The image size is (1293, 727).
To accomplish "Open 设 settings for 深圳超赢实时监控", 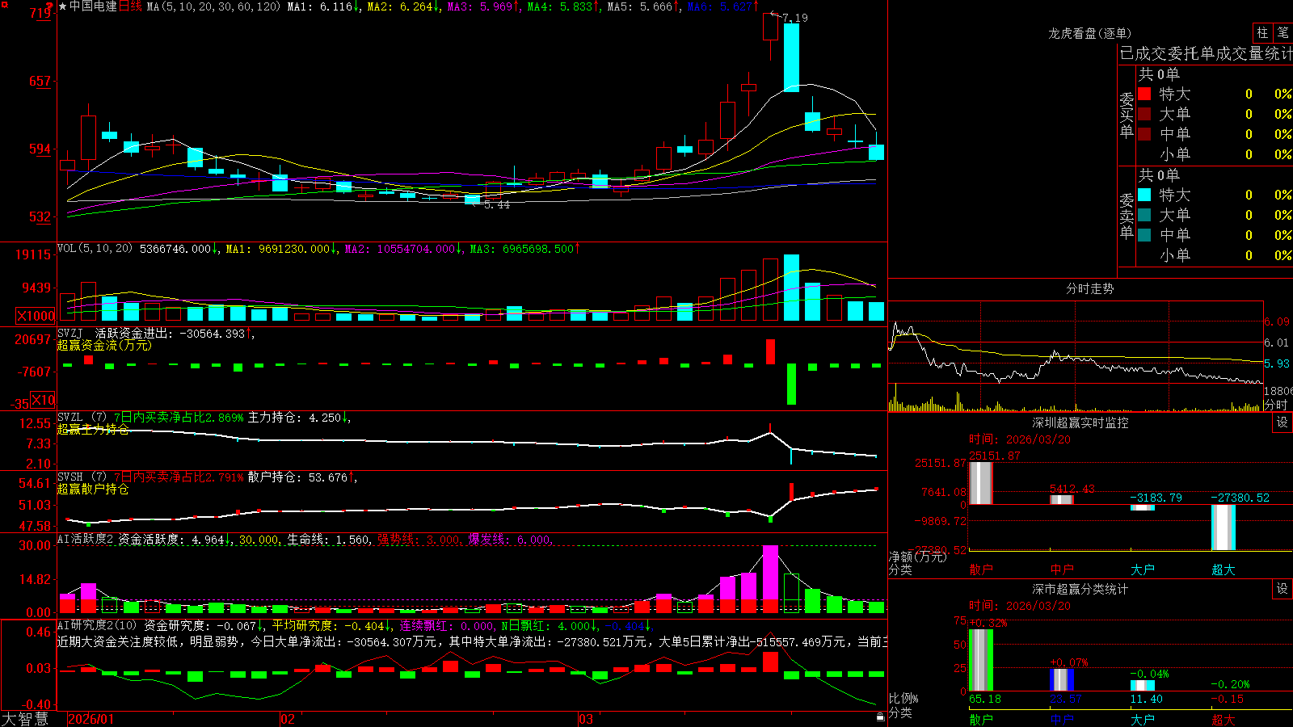I will [1282, 422].
